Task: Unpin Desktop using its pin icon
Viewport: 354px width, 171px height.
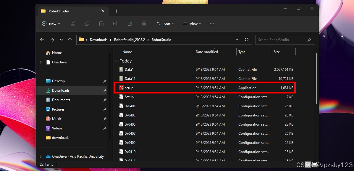Action: (105, 81)
